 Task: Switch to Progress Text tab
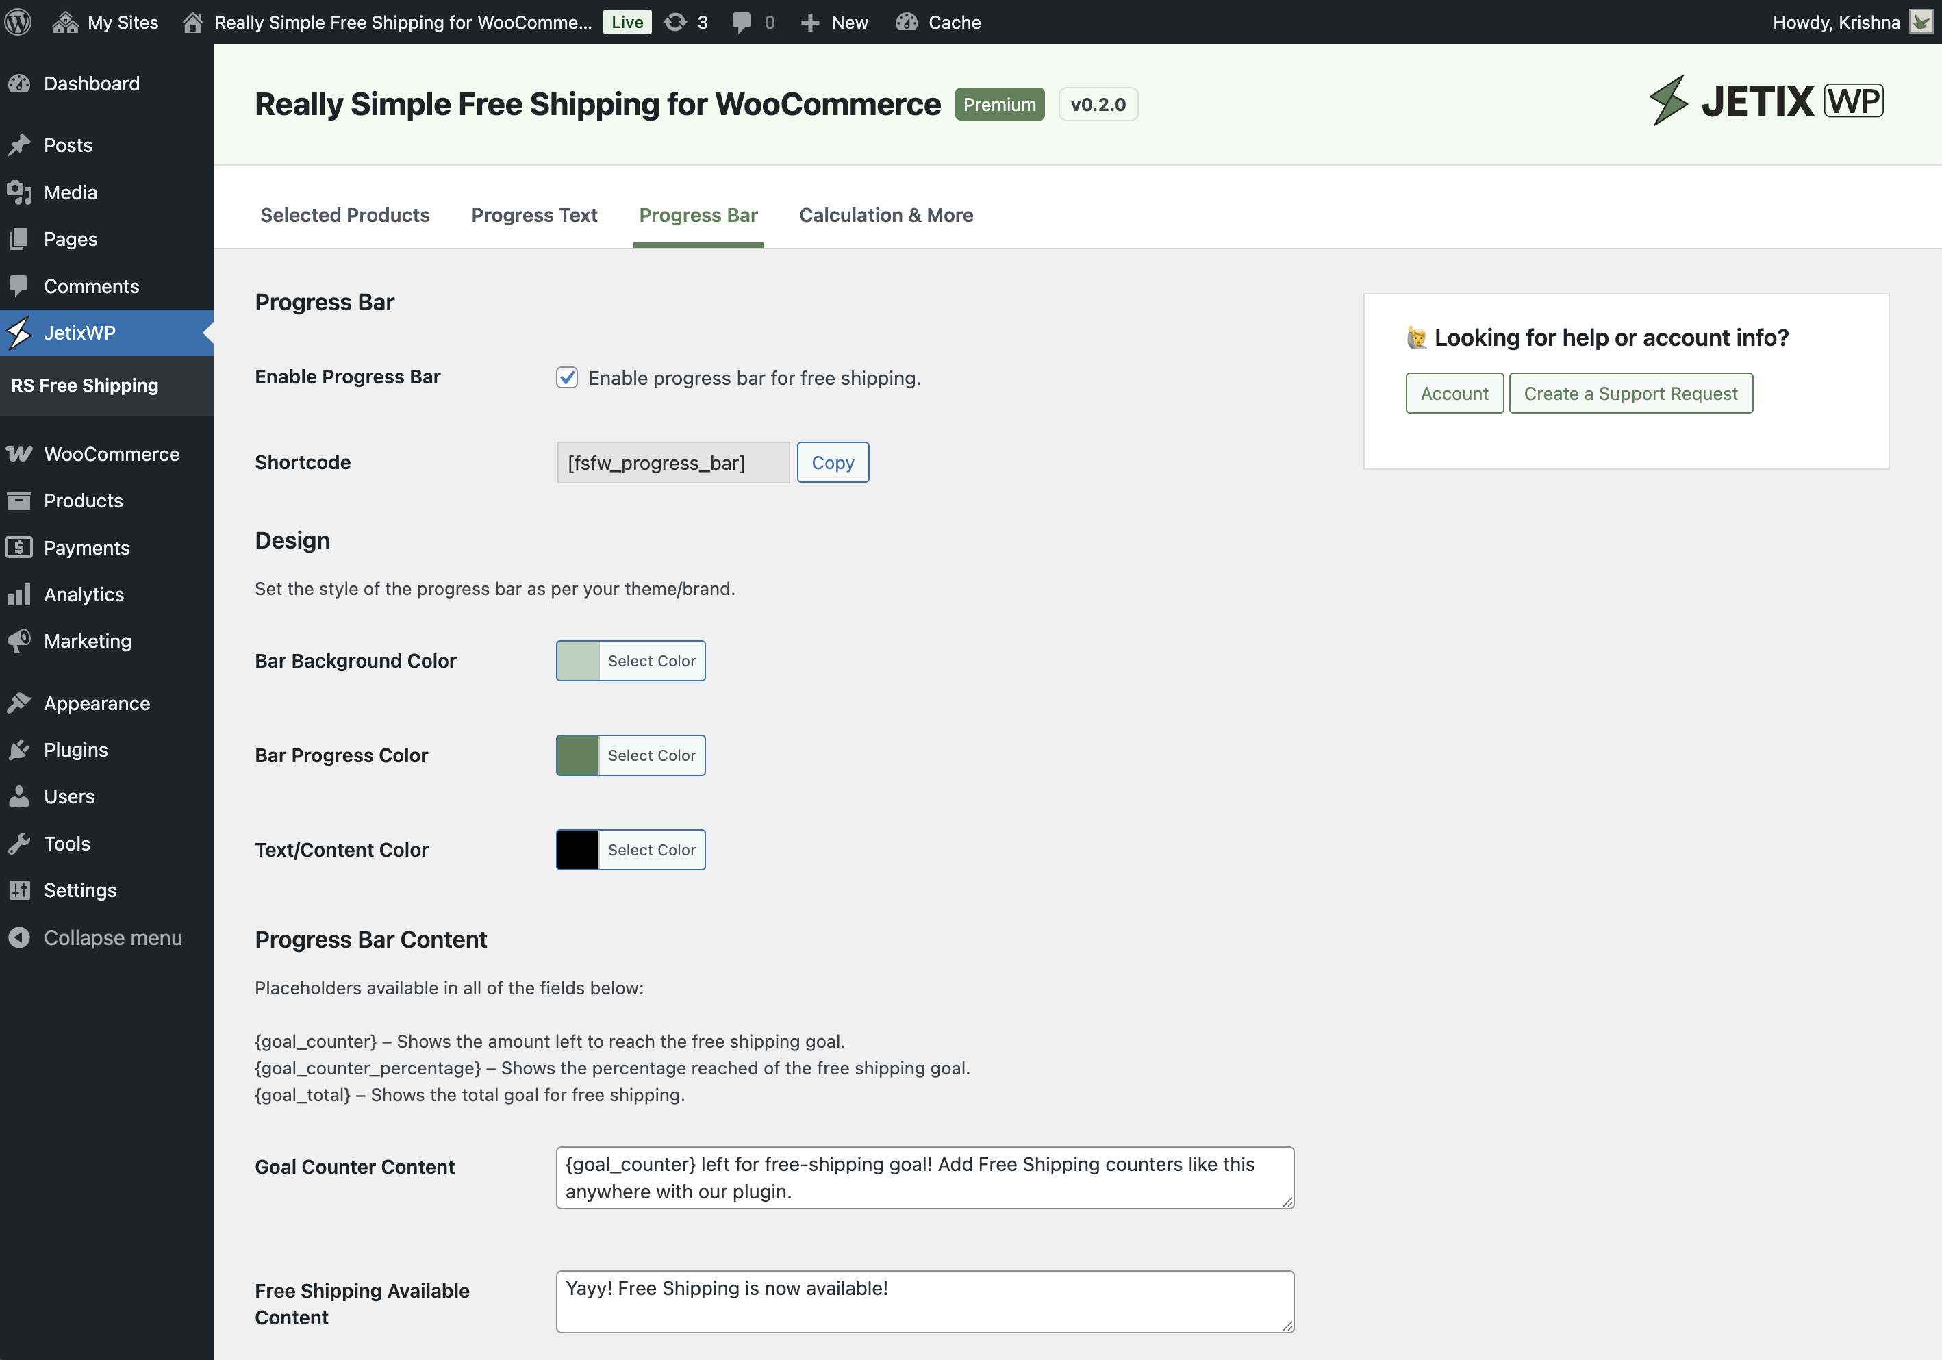point(535,215)
